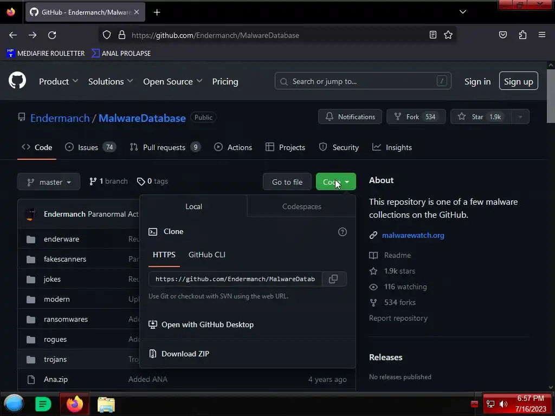The height and width of the screenshot is (416, 555).
Task: Fork the repository with Fork button
Action: [x=416, y=117]
